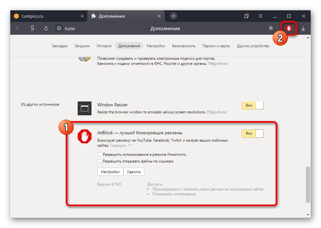Open Yandex home via Я icon
Screen dimensions: 321x228
point(32,29)
